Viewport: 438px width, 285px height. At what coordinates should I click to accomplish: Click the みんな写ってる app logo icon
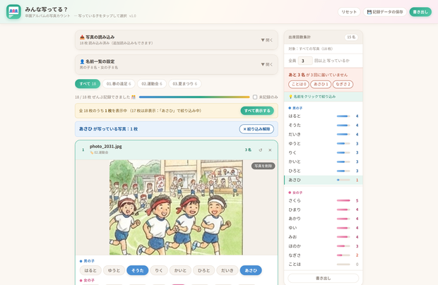(x=13, y=12)
